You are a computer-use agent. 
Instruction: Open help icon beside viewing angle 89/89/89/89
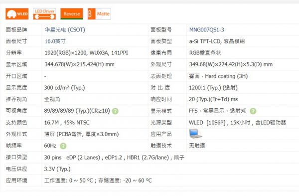(115, 111)
